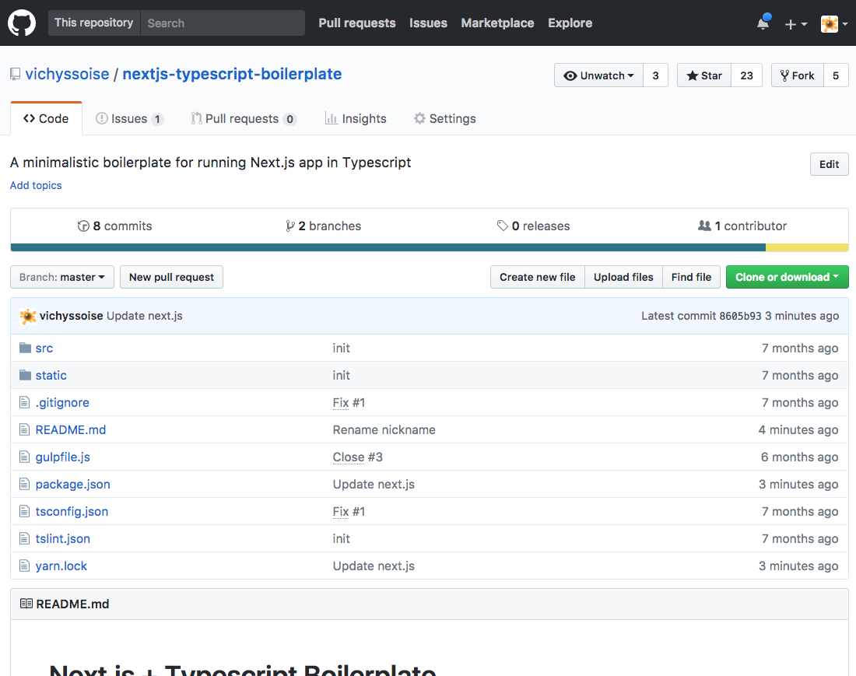Click the branches fork icon
This screenshot has width=856, height=676.
(x=290, y=226)
